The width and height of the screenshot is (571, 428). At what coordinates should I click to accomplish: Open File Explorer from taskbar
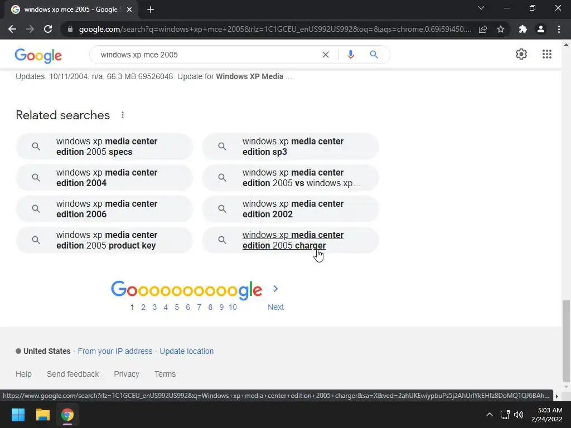(42, 415)
